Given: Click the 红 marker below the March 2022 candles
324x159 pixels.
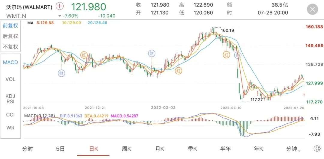Looking at the screenshot, I should pos(178,71).
